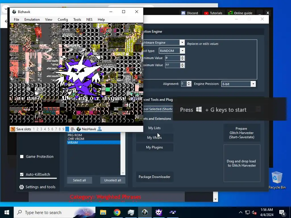Click the Minimum Value input field

coord(172,58)
